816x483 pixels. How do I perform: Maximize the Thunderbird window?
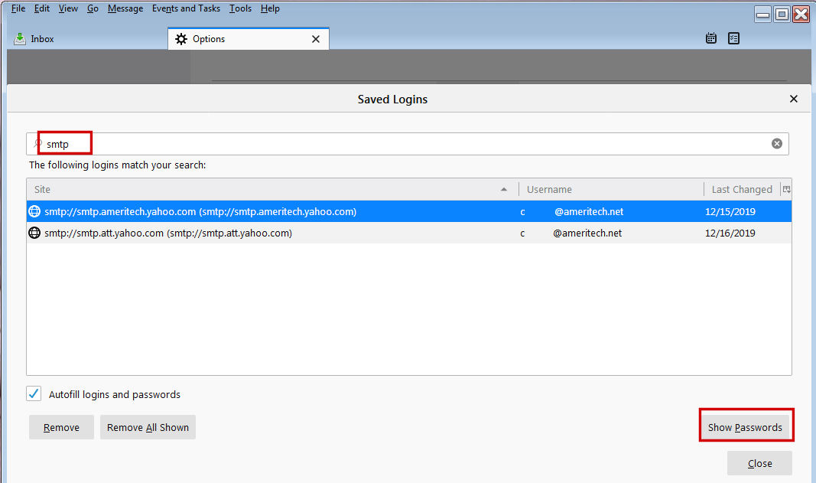(782, 14)
